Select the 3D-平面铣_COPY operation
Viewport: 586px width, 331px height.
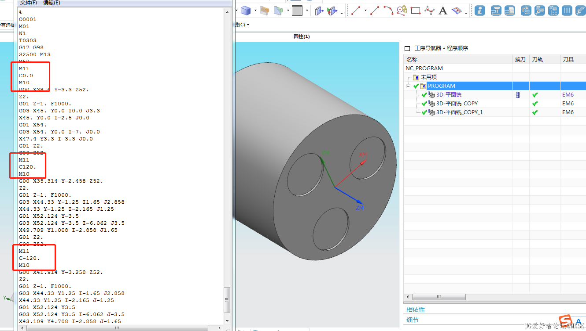(x=457, y=104)
